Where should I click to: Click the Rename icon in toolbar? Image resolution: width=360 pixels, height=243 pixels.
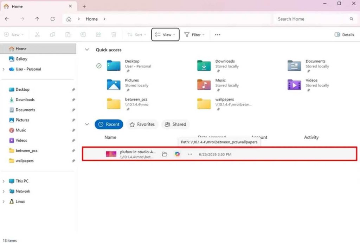pos(83,35)
